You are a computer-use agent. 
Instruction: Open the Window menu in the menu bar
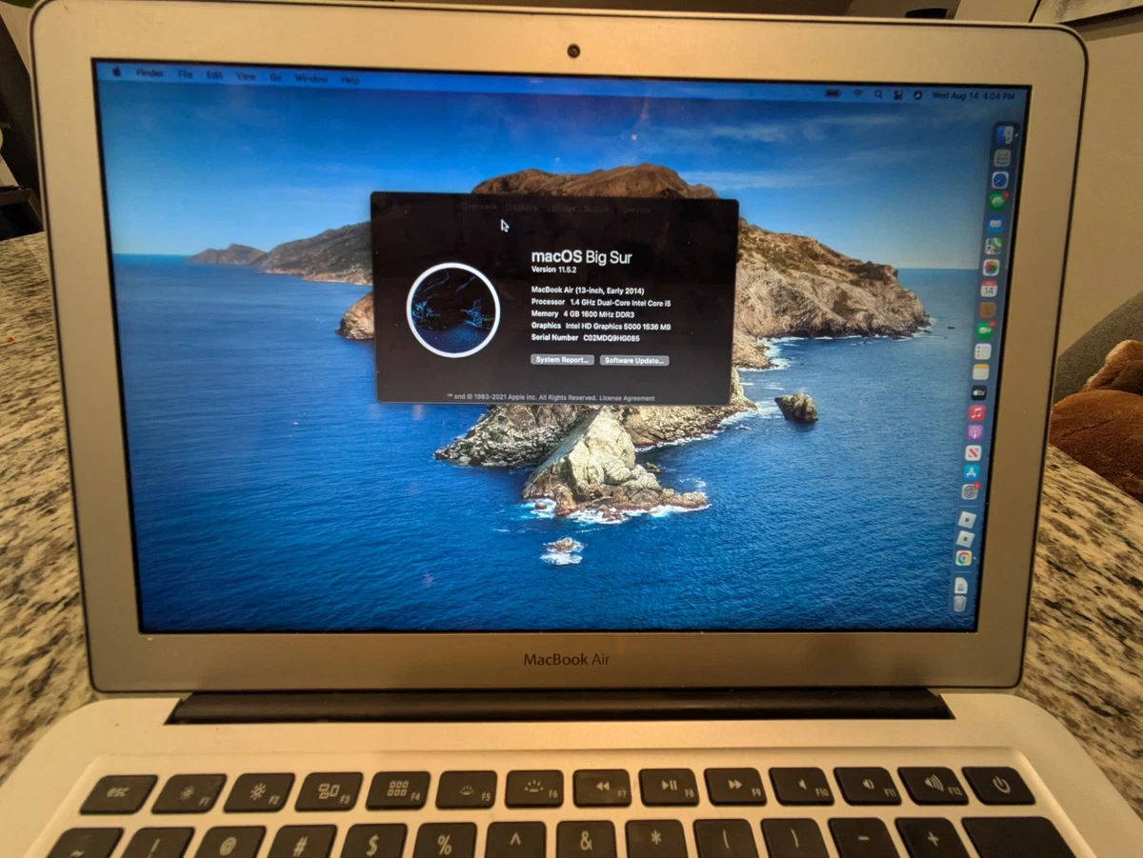click(x=312, y=77)
